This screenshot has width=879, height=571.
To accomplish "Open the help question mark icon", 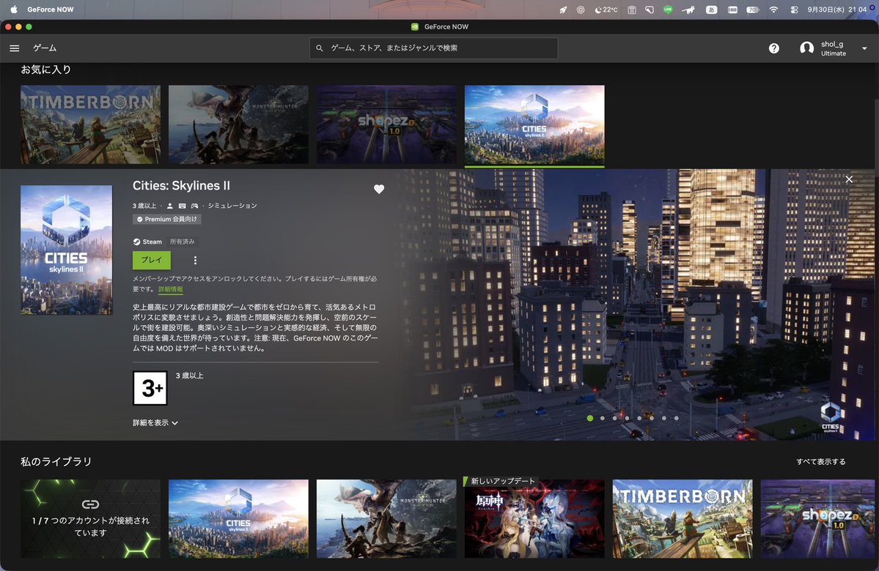I will pyautogui.click(x=773, y=48).
